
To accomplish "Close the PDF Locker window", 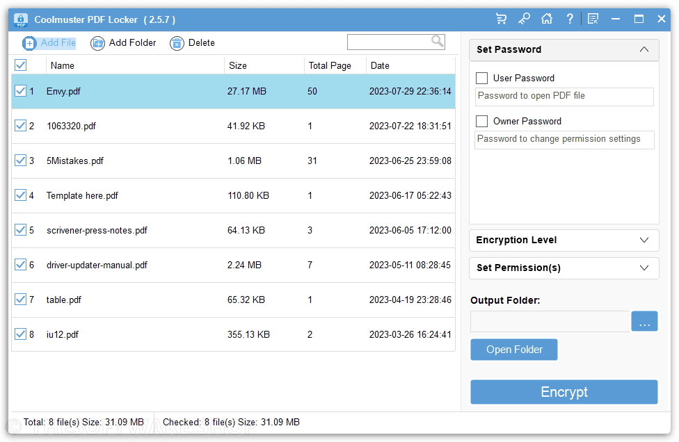I will click(x=661, y=19).
